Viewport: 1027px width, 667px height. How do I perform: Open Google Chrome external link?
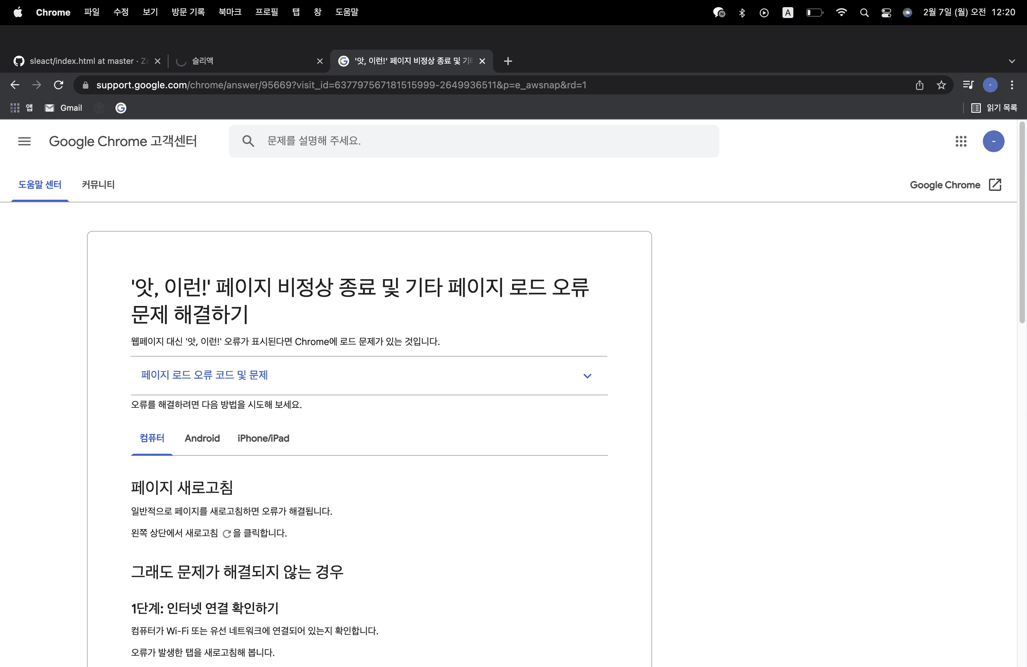(x=955, y=185)
